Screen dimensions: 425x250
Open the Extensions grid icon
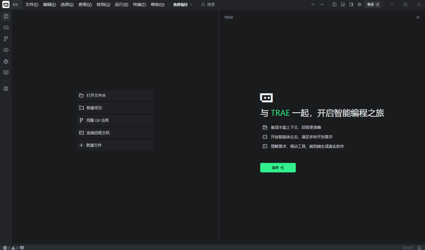point(6,89)
